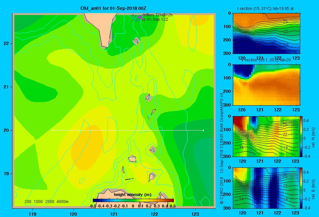Image resolution: width=319 pixels, height=217 pixels.
Task: Click the temperature section panel
Action: point(266,34)
